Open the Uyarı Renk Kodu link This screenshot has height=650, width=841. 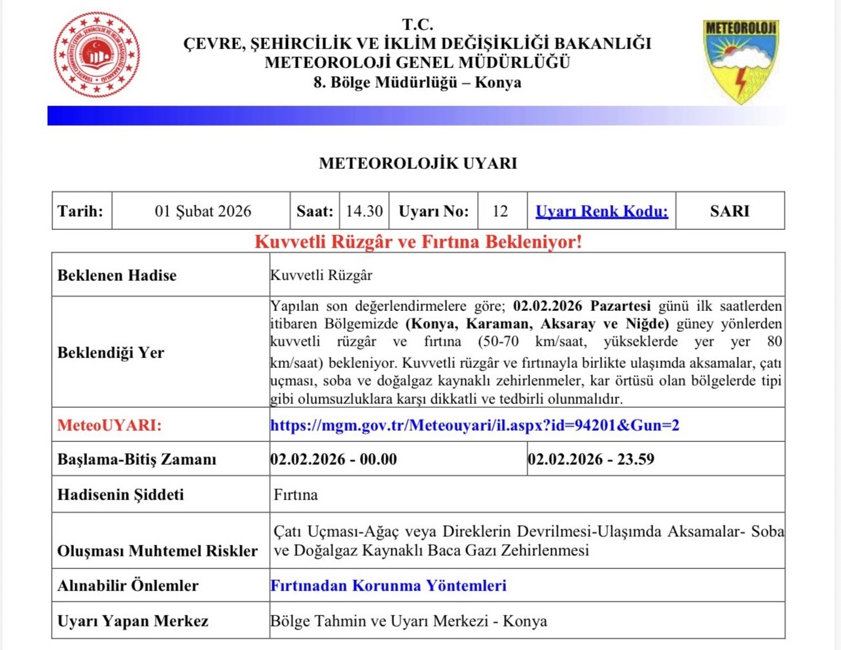[x=601, y=211]
